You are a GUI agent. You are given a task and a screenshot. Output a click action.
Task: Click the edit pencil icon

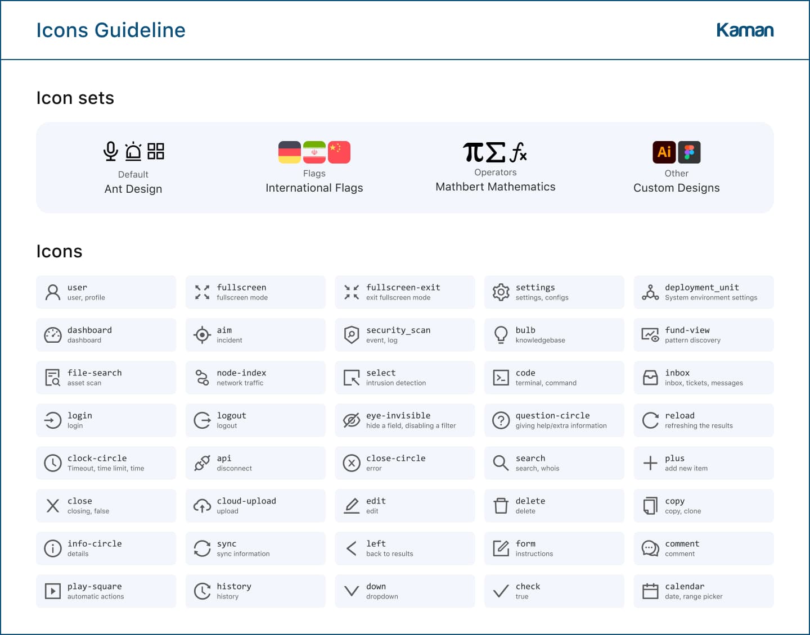[x=352, y=506]
